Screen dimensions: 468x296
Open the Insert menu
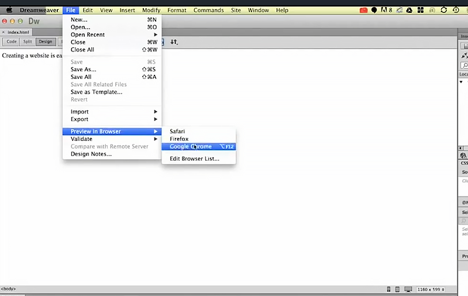click(127, 10)
